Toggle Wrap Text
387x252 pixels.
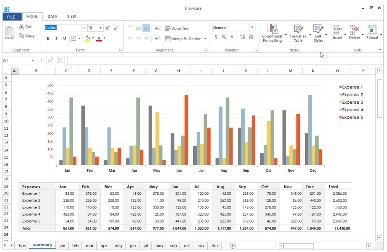coord(177,28)
